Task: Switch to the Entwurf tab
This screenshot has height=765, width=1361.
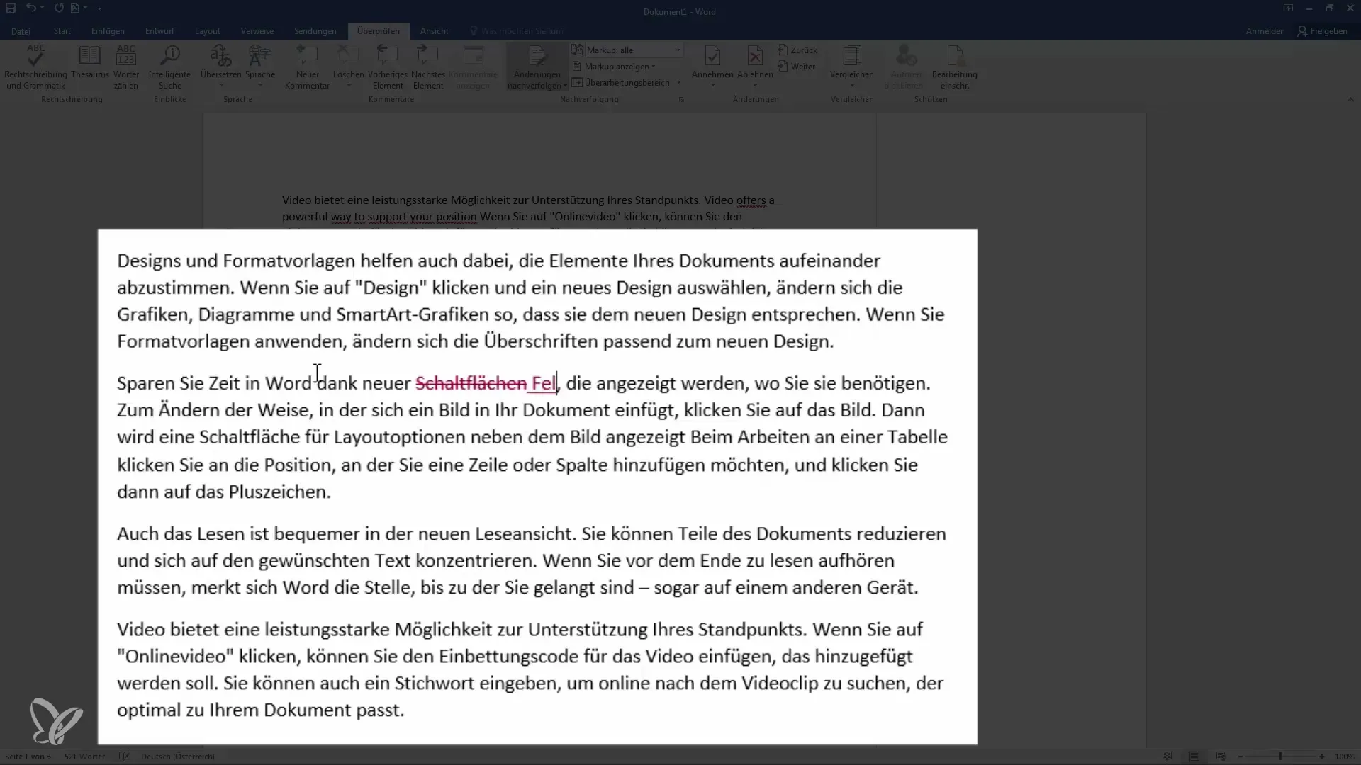Action: (x=159, y=31)
